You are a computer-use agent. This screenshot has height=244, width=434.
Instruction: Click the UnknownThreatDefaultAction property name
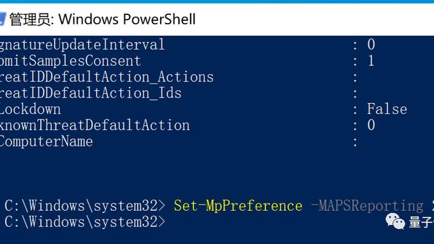tap(95, 125)
